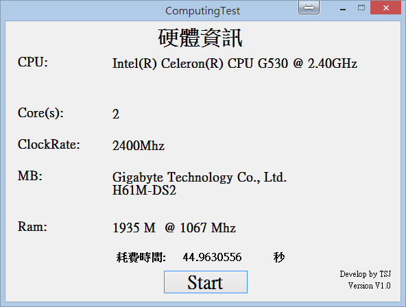The height and width of the screenshot is (307, 406).
Task: Click Gigabyte Technology Co., Ltd. text
Action: tap(200, 177)
